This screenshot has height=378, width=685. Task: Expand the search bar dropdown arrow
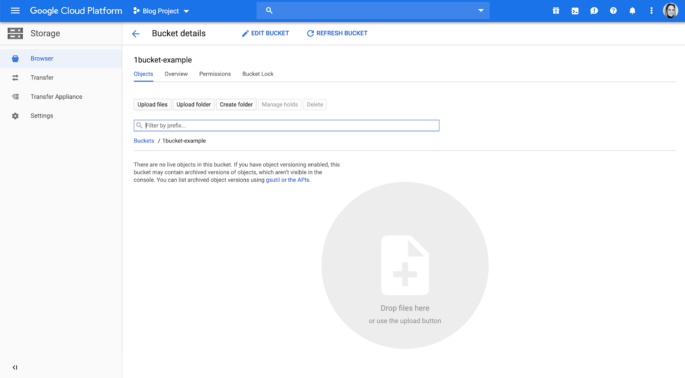(x=481, y=11)
